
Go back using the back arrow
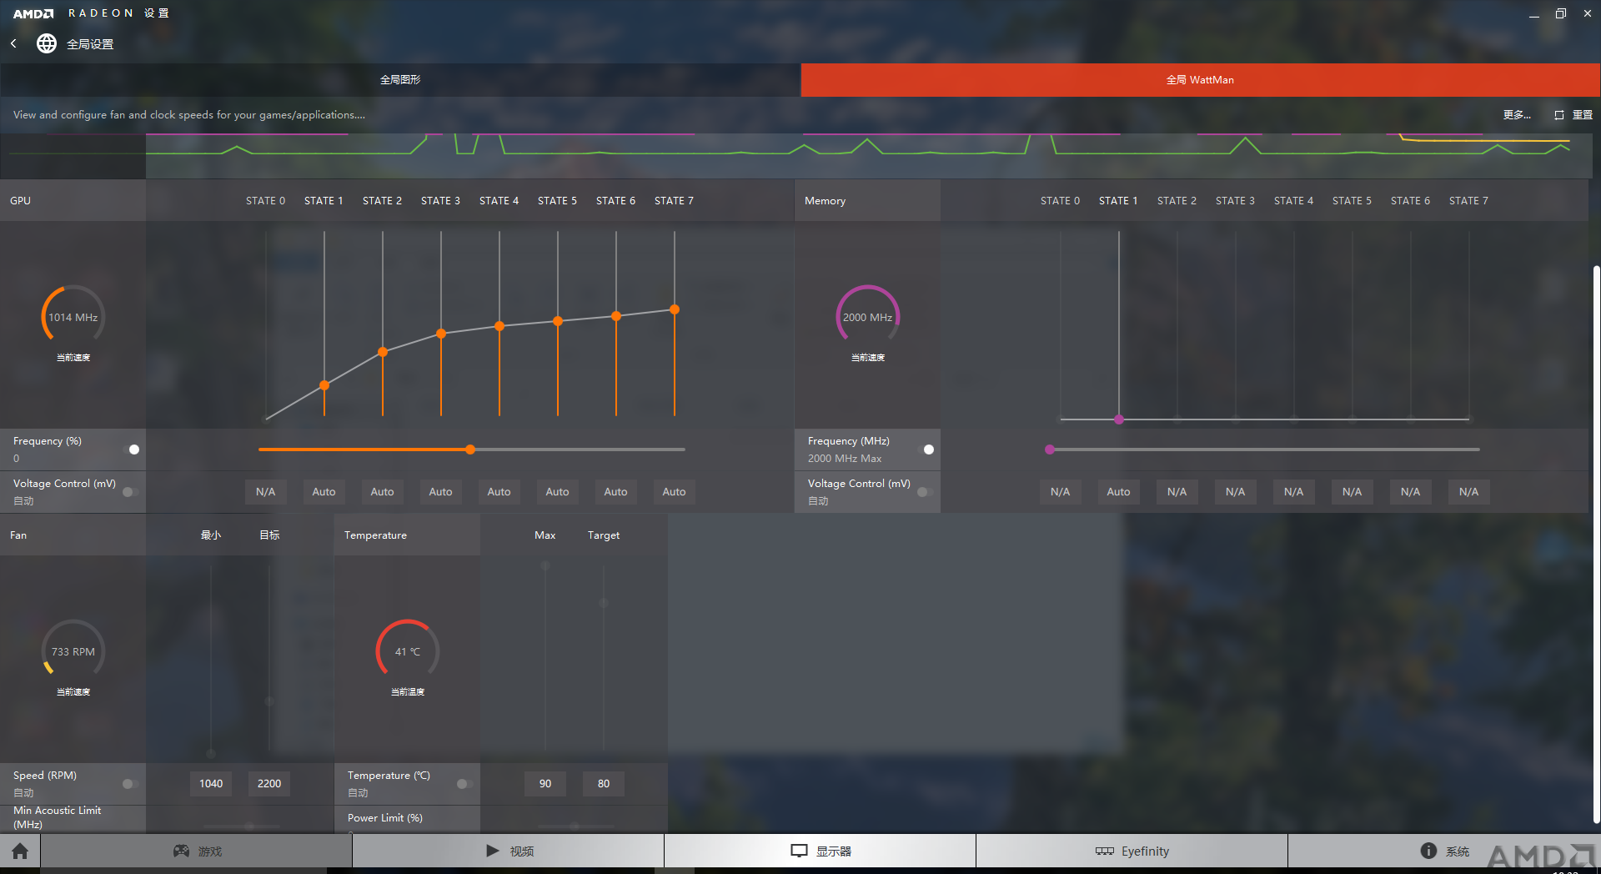point(13,43)
